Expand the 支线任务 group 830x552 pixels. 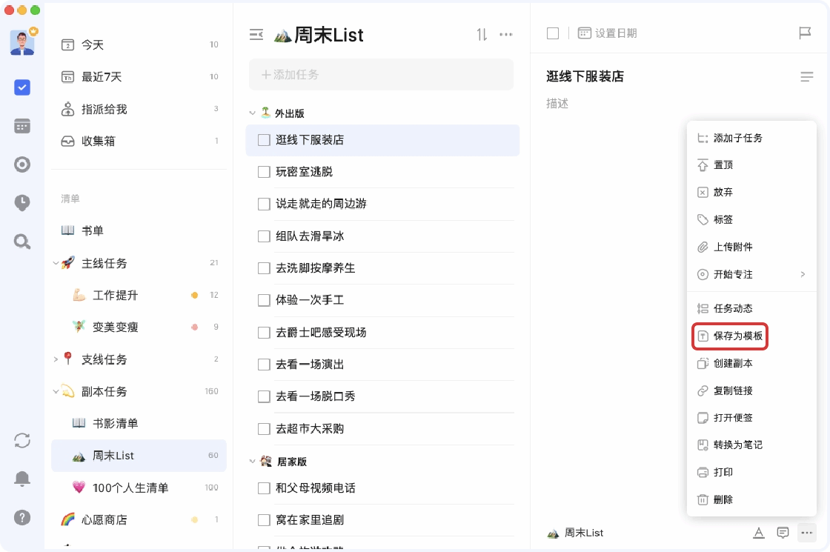pyautogui.click(x=56, y=359)
